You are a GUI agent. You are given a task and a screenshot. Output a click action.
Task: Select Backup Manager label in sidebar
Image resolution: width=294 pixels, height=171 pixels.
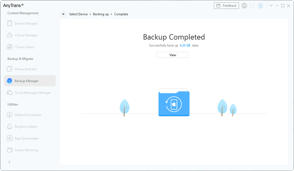(27, 81)
